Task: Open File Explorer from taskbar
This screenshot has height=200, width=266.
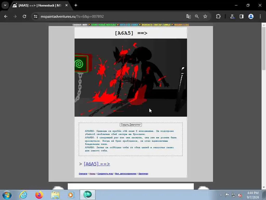Action: click(55, 195)
